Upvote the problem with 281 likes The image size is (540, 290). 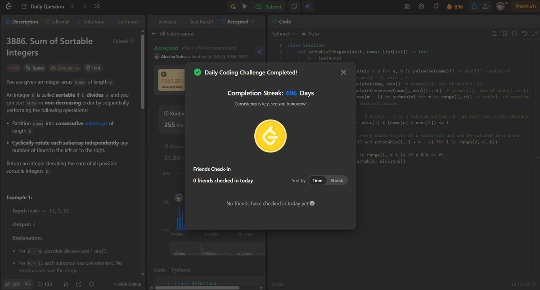pos(13,284)
